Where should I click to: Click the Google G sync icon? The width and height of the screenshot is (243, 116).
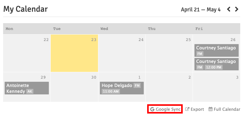pyautogui.click(x=152, y=109)
